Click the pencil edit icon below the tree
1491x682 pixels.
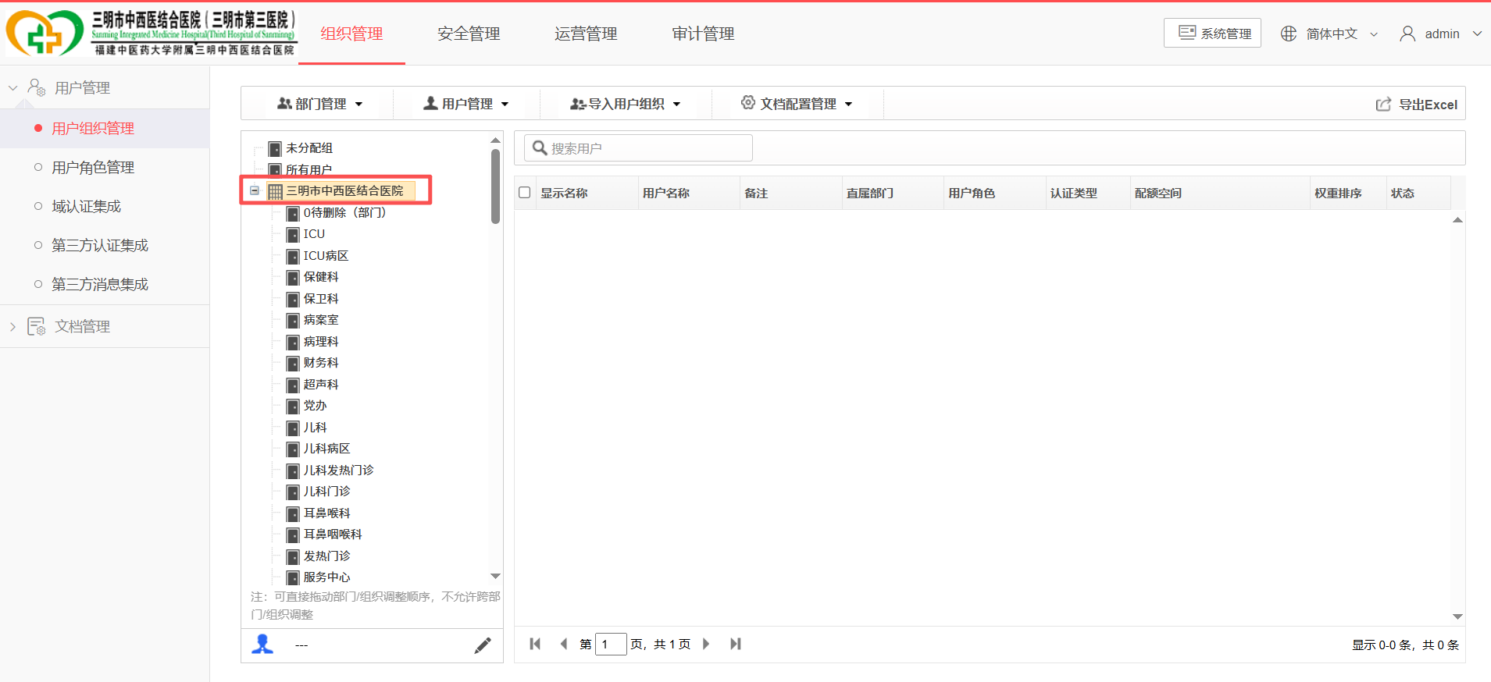pos(483,645)
